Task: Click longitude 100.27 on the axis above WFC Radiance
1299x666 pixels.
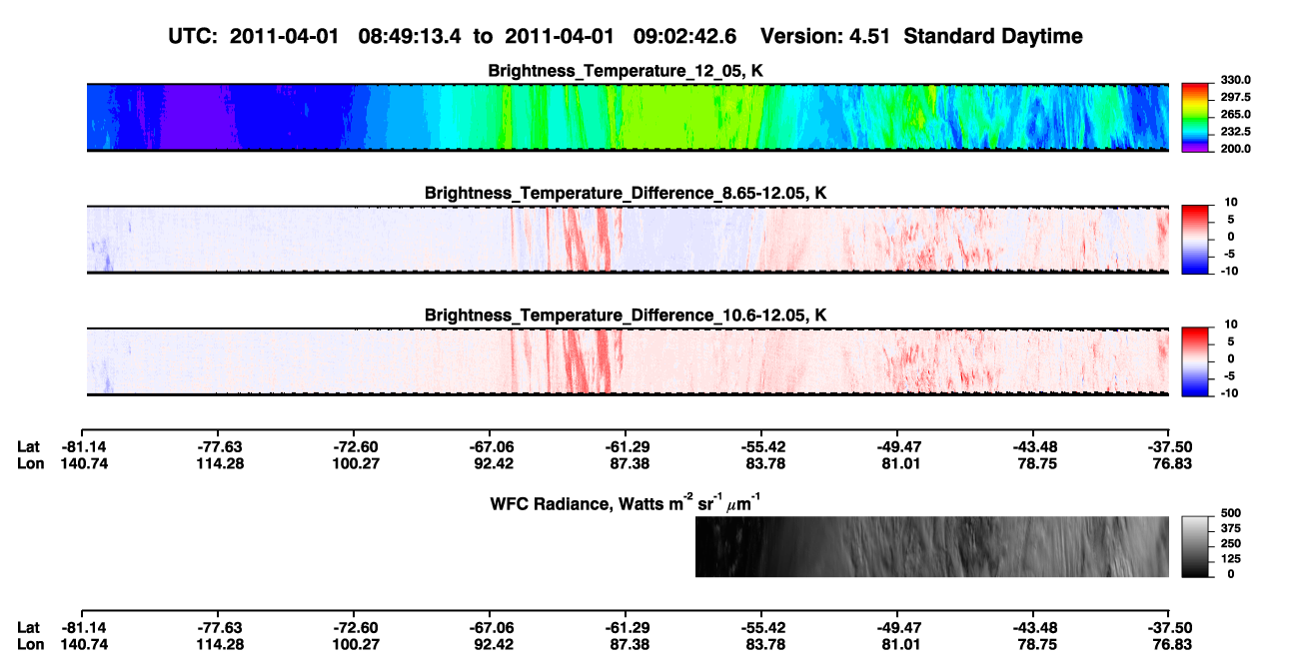Action: (x=354, y=462)
